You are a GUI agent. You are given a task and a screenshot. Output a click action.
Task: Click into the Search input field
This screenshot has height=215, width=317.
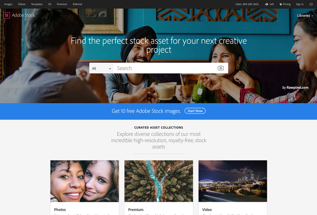point(165,68)
